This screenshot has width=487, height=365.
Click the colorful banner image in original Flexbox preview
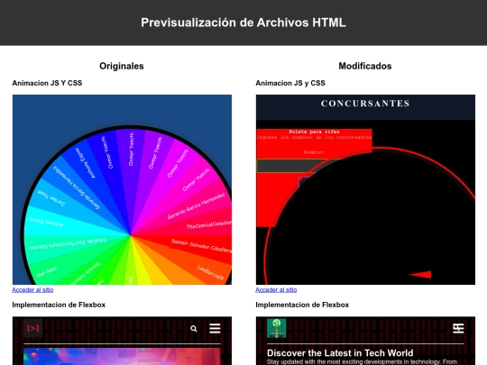coord(122,356)
